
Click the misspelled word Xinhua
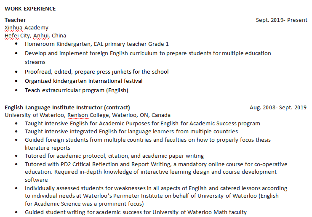[x=13, y=28]
